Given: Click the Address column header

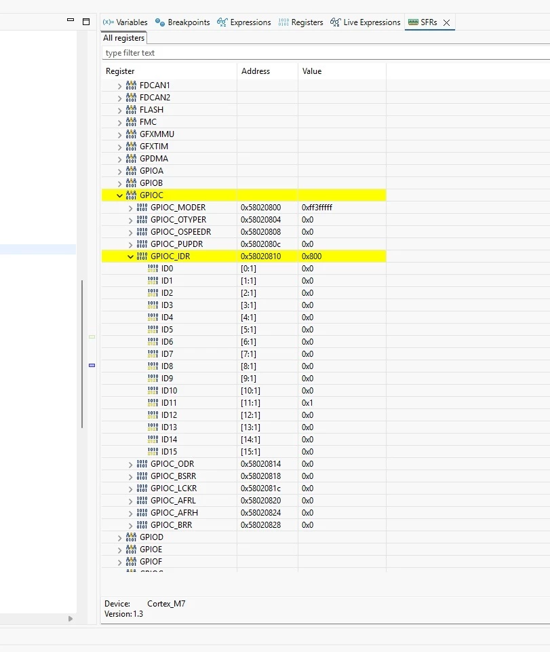Looking at the screenshot, I should pos(267,71).
